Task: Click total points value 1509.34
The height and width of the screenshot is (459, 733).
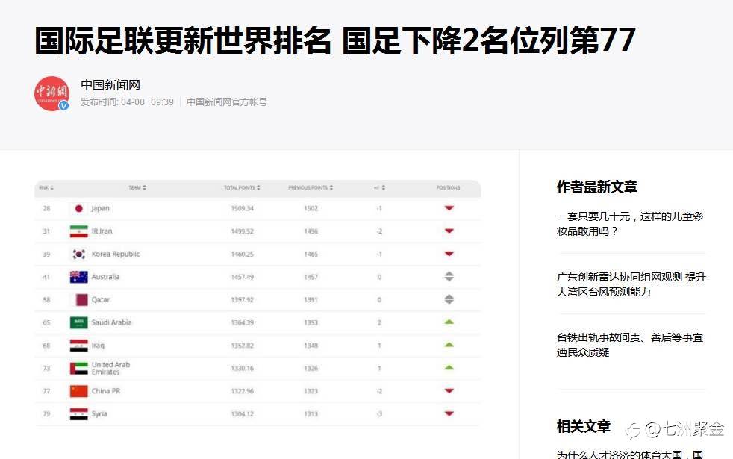Action: click(x=242, y=208)
